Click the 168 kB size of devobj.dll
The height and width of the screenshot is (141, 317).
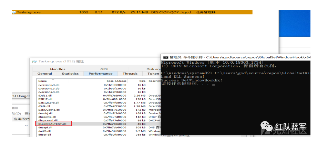point(141,113)
